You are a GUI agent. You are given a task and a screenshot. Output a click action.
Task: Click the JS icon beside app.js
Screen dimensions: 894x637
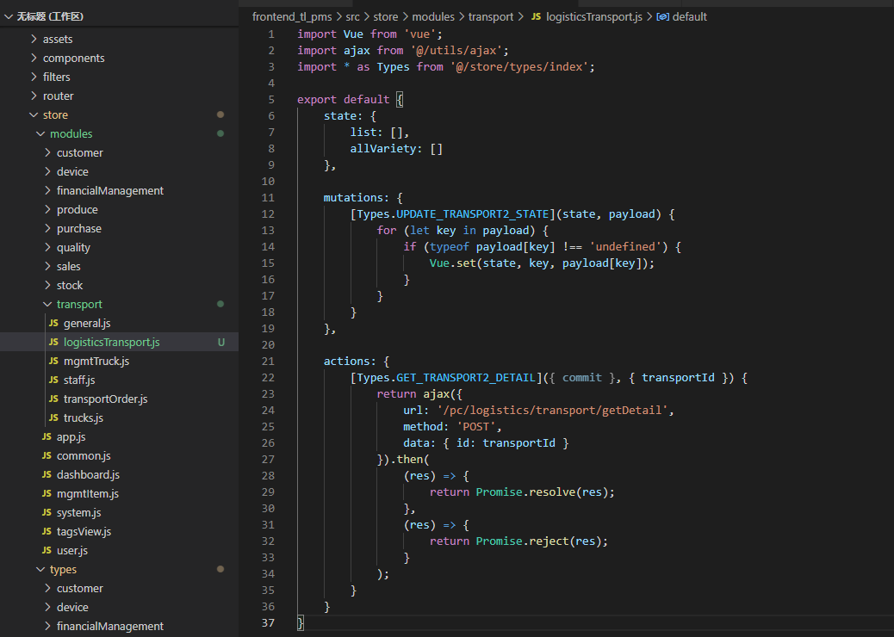[x=47, y=436]
